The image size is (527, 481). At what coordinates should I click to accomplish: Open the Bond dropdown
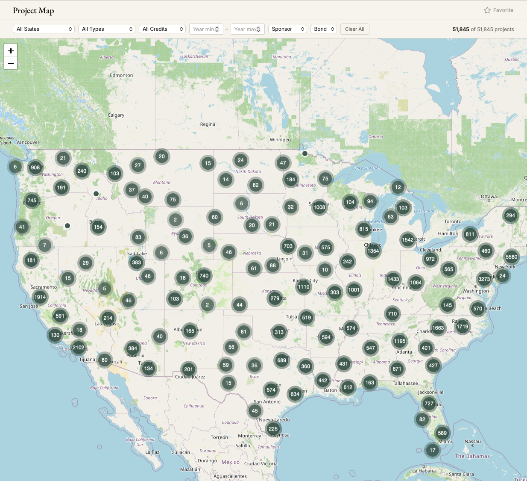click(324, 29)
